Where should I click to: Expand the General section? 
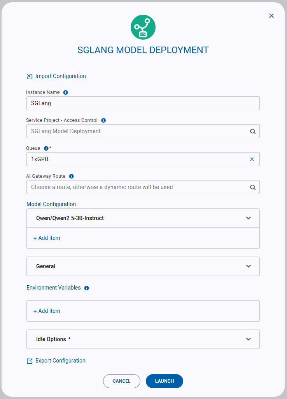click(248, 266)
